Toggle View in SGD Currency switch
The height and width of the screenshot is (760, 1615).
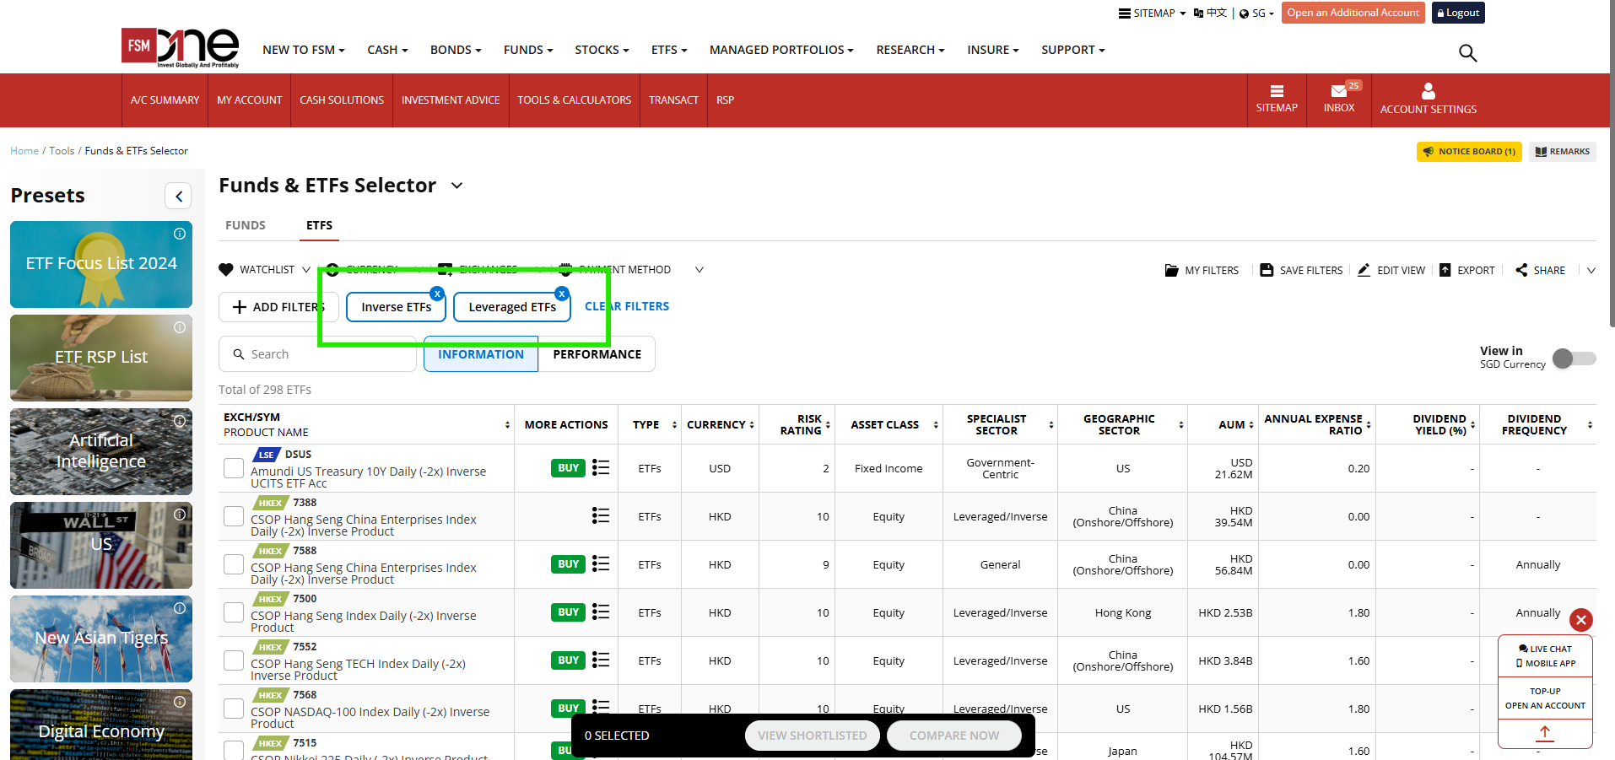click(1574, 358)
